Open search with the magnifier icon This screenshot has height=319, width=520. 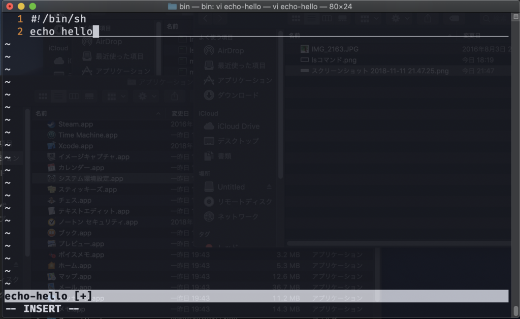click(486, 18)
